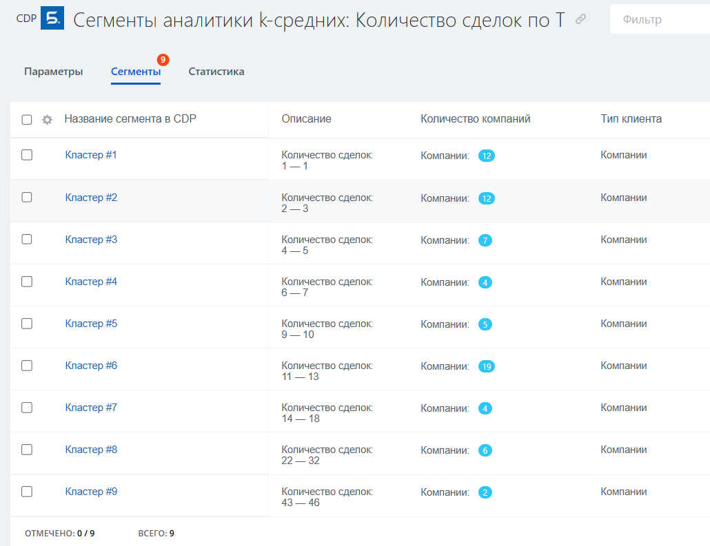This screenshot has width=710, height=546.
Task: Click the Тип клиента column header
Action: [631, 119]
